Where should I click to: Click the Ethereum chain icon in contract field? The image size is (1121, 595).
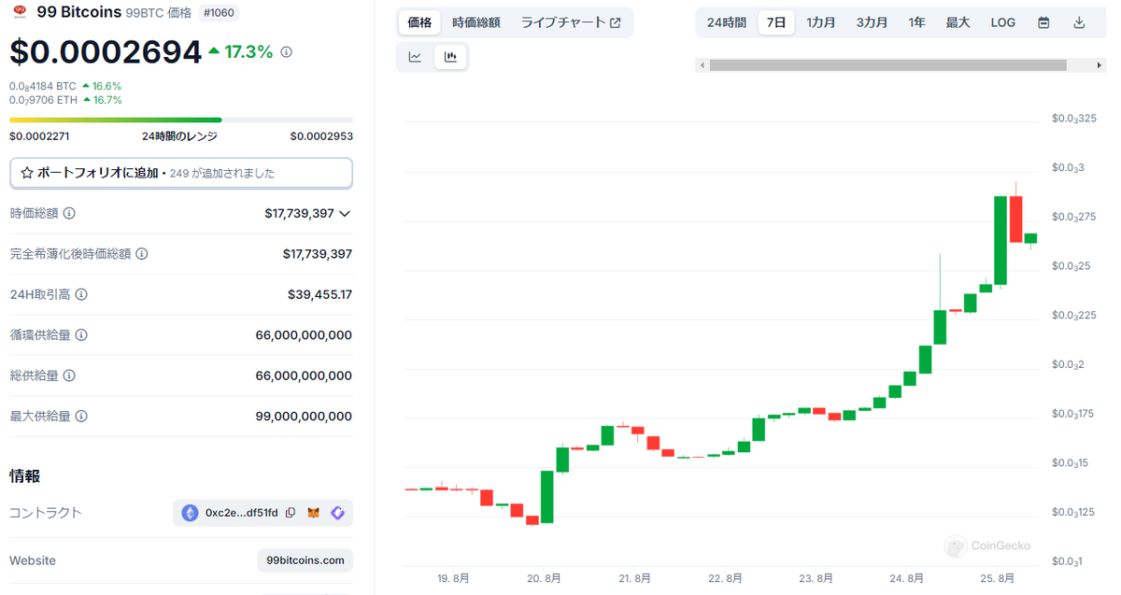point(190,513)
